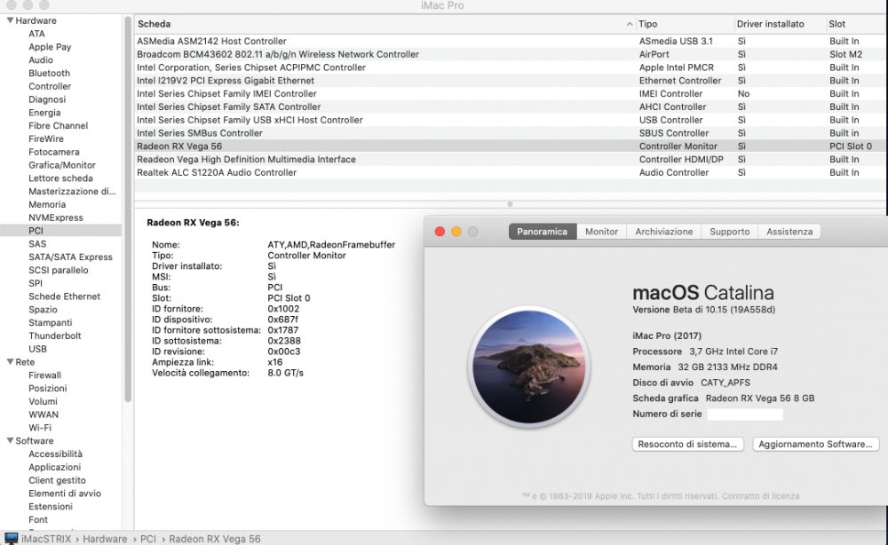
Task: Select ATA in the sidebar
Action: [x=36, y=34]
